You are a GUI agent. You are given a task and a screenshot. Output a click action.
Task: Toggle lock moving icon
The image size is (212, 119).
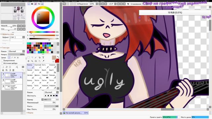pyautogui.click(x=15, y=58)
